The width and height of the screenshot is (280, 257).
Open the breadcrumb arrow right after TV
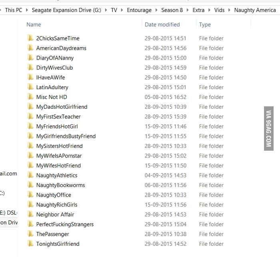point(122,10)
